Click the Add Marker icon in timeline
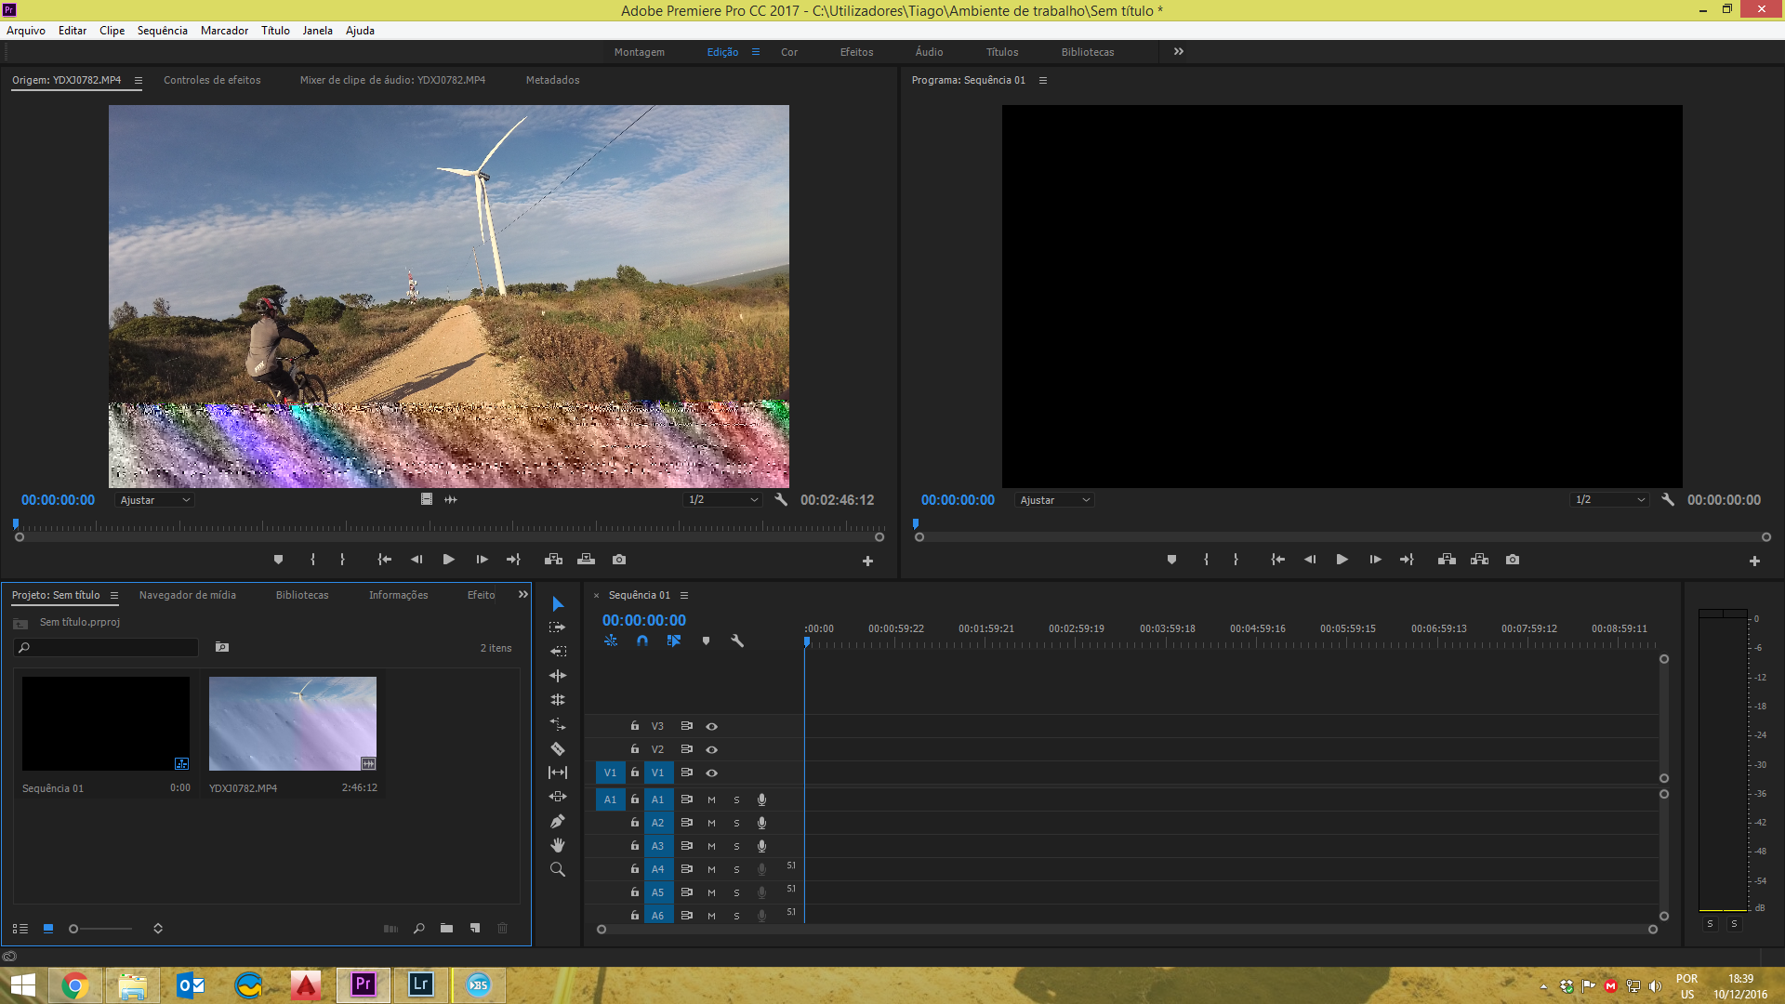Viewport: 1785px width, 1004px height. 707,640
